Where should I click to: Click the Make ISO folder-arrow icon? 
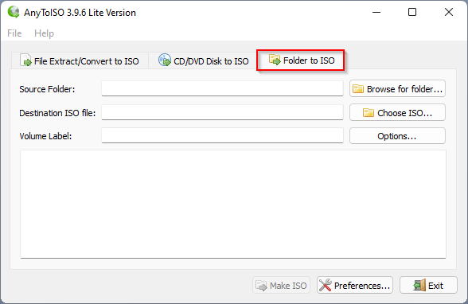pos(261,286)
